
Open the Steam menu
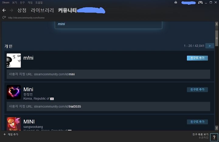6,2
